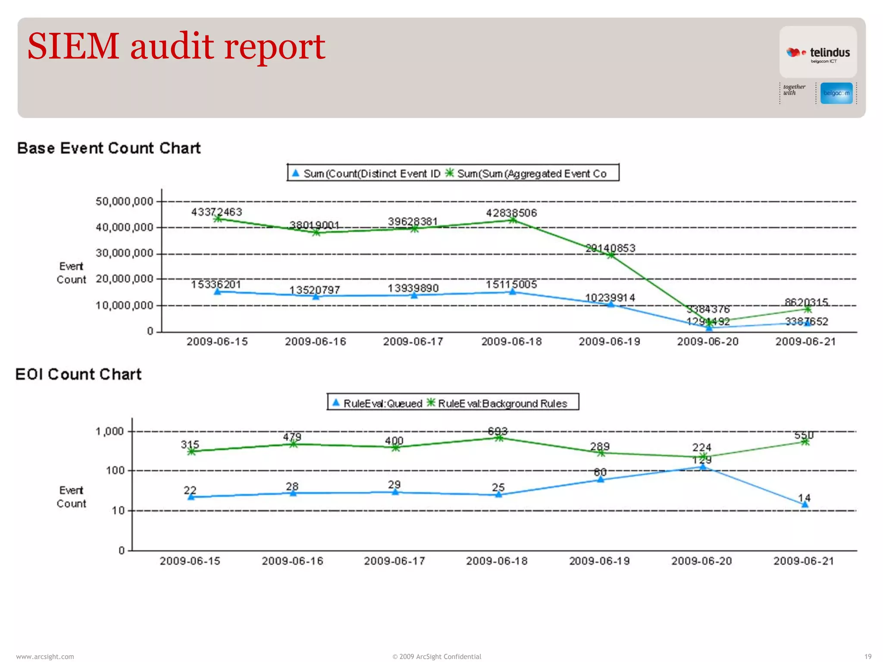Viewport: 883px width, 662px height.
Task: Click the Sum(Count(Distinct Event ID legend text
Action: click(372, 174)
